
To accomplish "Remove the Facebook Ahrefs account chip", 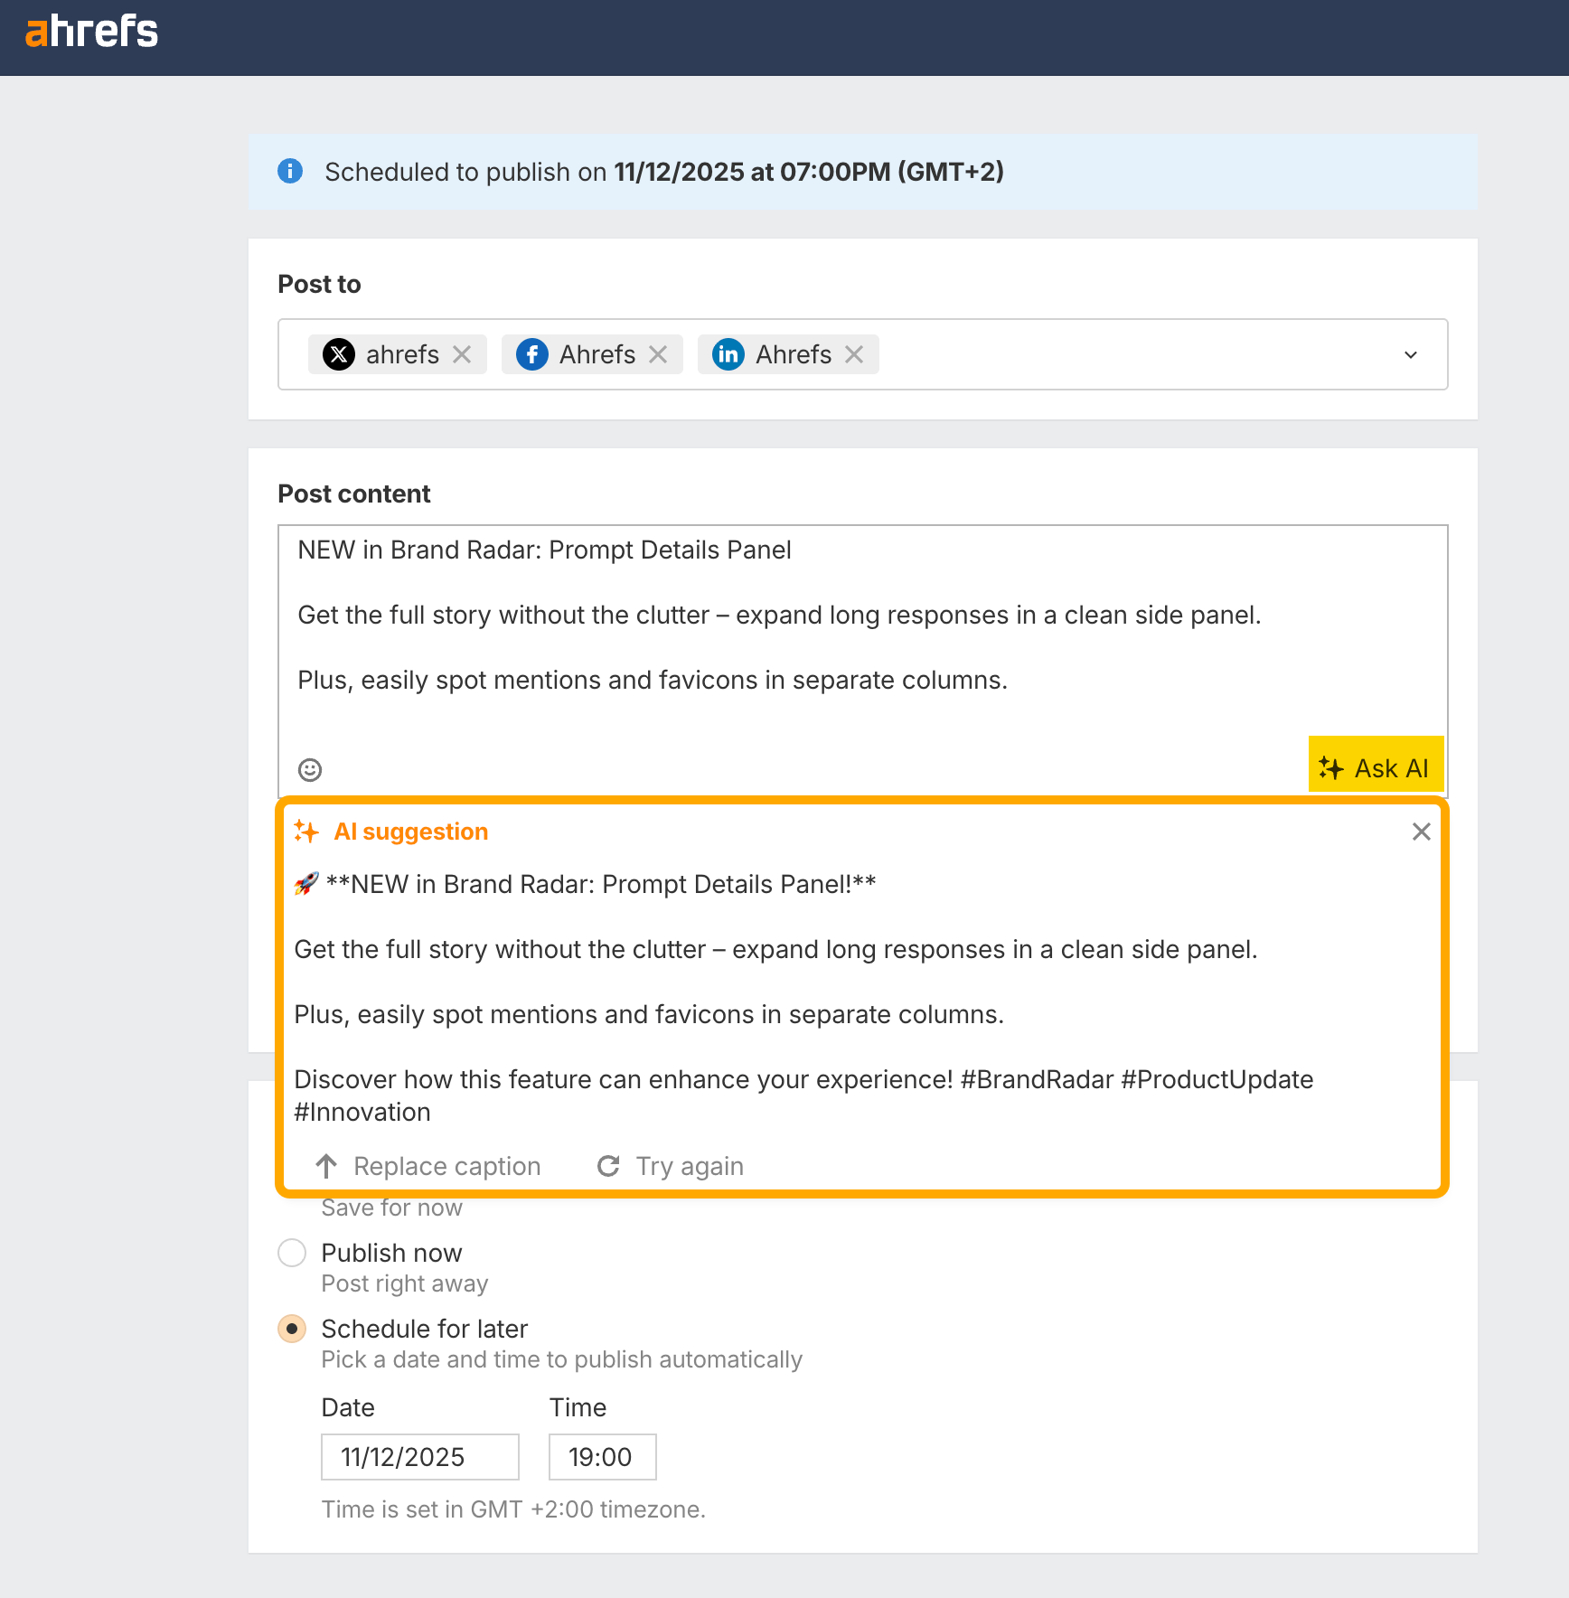I will (659, 354).
